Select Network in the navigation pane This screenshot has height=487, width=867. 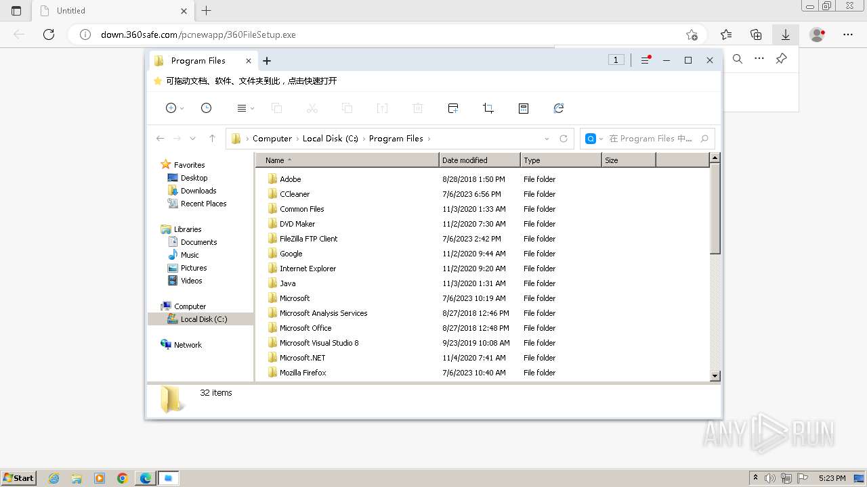[188, 345]
